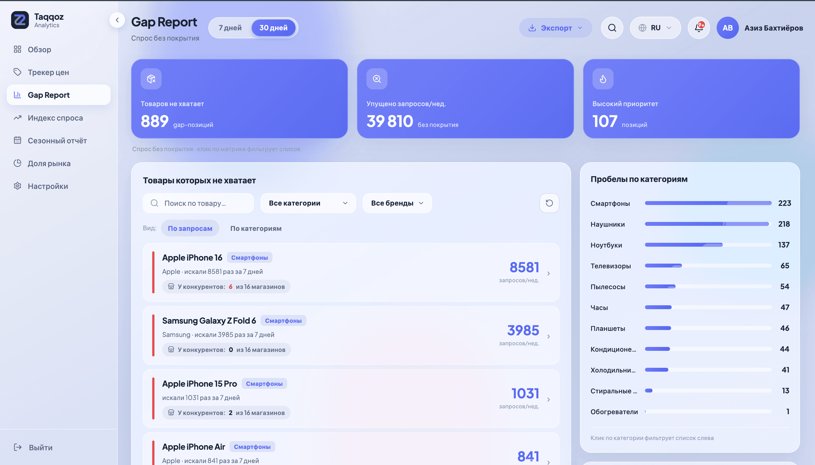Click the Трекер цен tag icon
The height and width of the screenshot is (465, 815).
pyautogui.click(x=17, y=72)
